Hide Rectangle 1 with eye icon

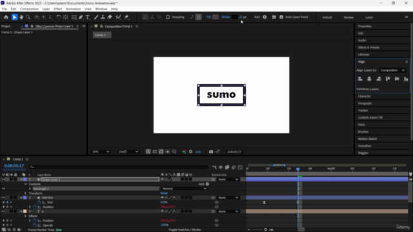(3, 189)
